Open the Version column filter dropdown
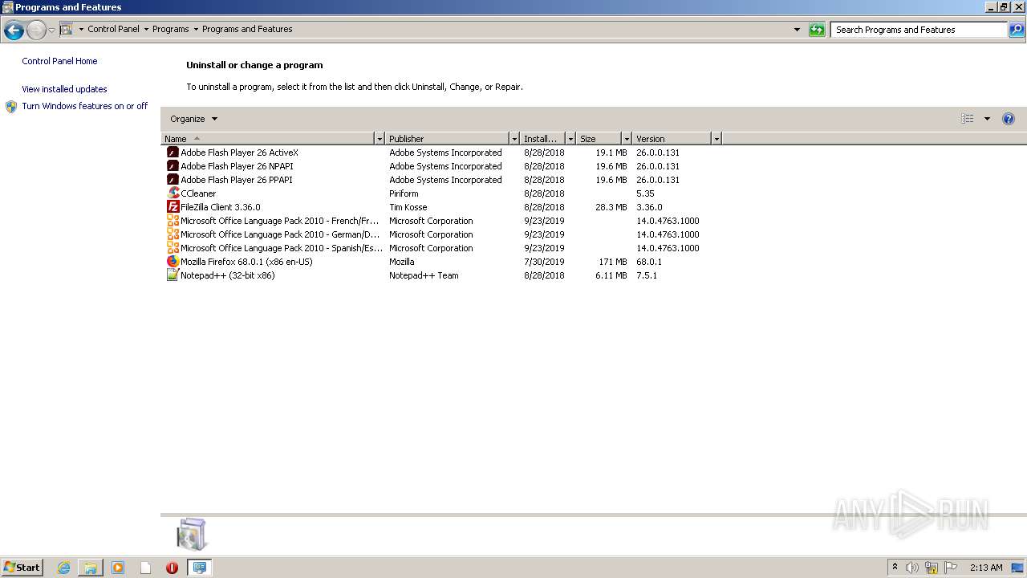1027x578 pixels. (716, 139)
